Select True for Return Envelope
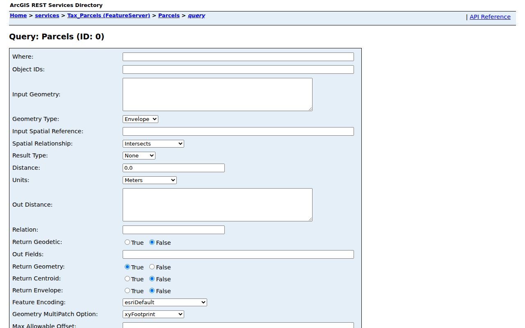 tap(127, 291)
